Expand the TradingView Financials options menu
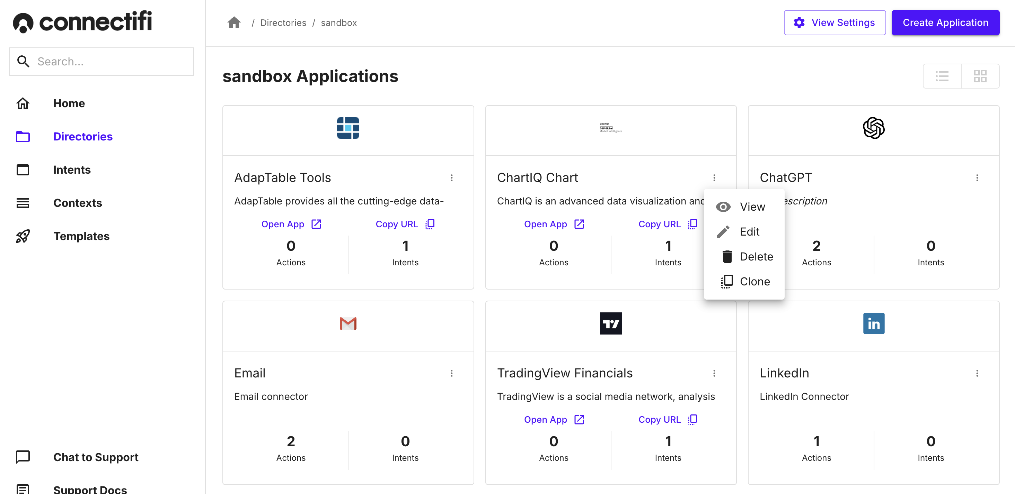The width and height of the screenshot is (1015, 494). 715,373
